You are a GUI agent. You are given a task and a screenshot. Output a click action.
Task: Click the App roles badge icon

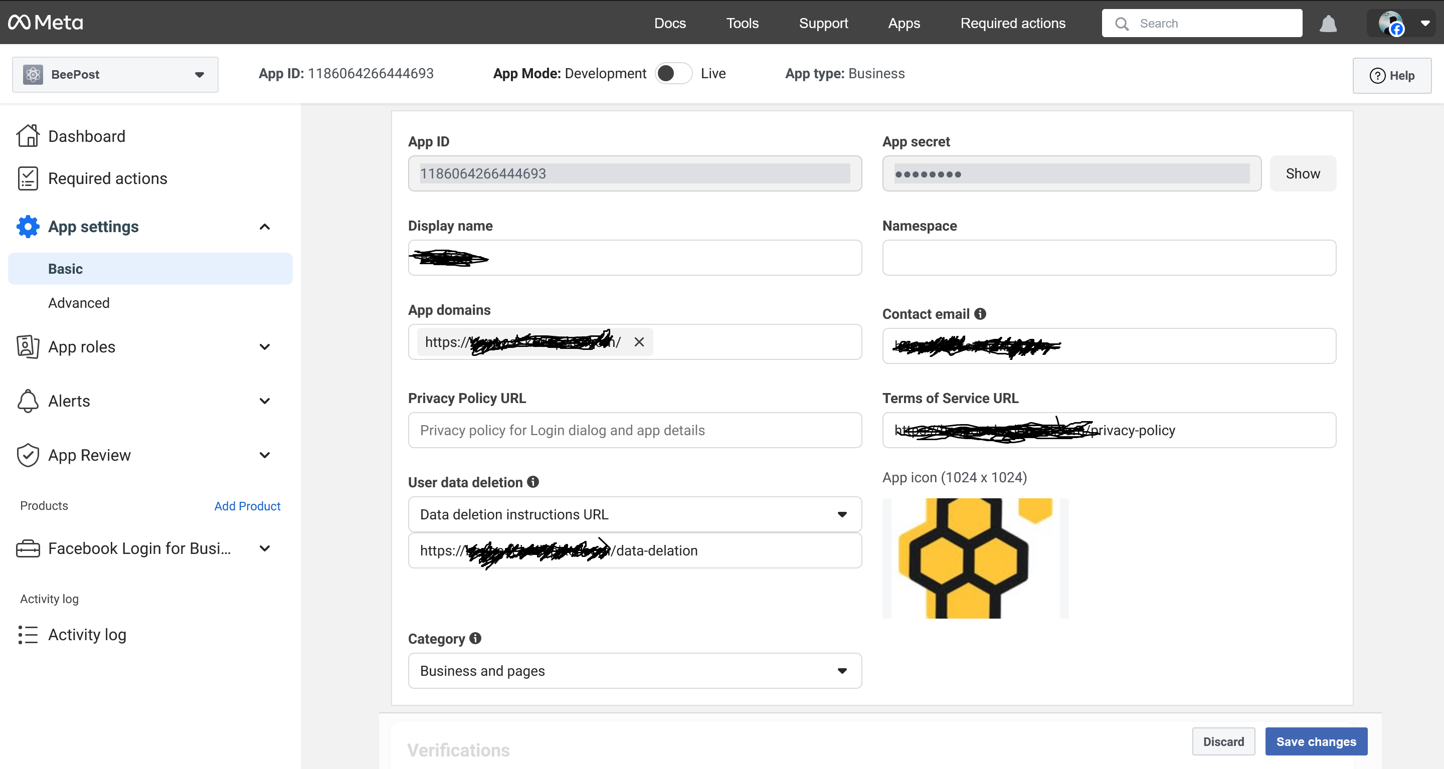[x=28, y=346]
